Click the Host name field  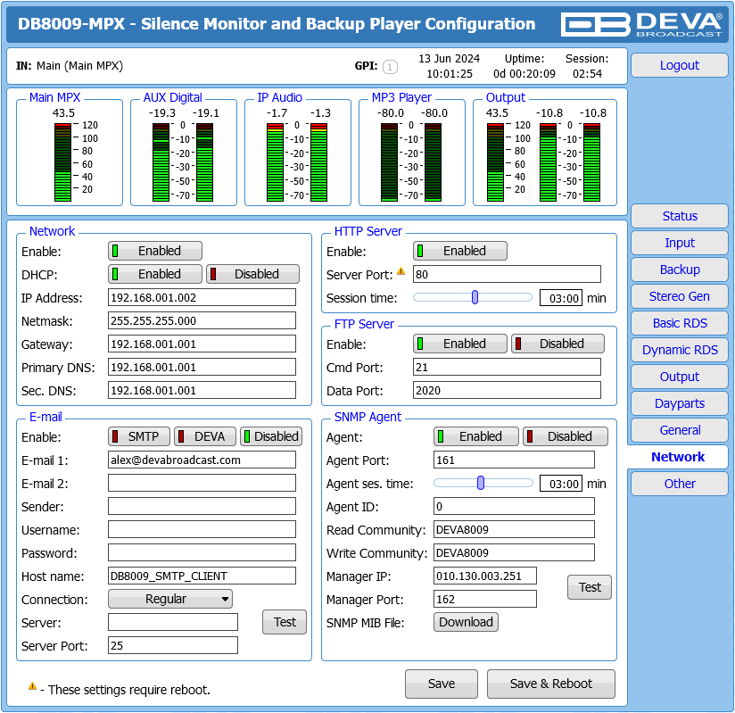[x=202, y=576]
